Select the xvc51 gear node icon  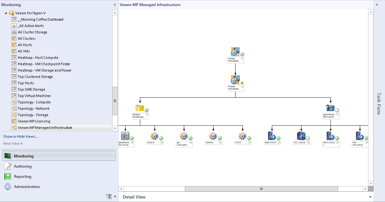tap(243, 136)
